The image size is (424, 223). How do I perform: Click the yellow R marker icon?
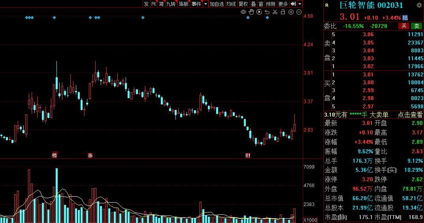pyautogui.click(x=327, y=5)
